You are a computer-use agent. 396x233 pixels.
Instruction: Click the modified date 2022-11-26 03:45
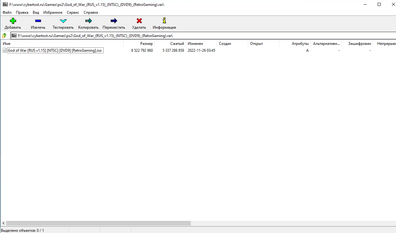point(201,50)
